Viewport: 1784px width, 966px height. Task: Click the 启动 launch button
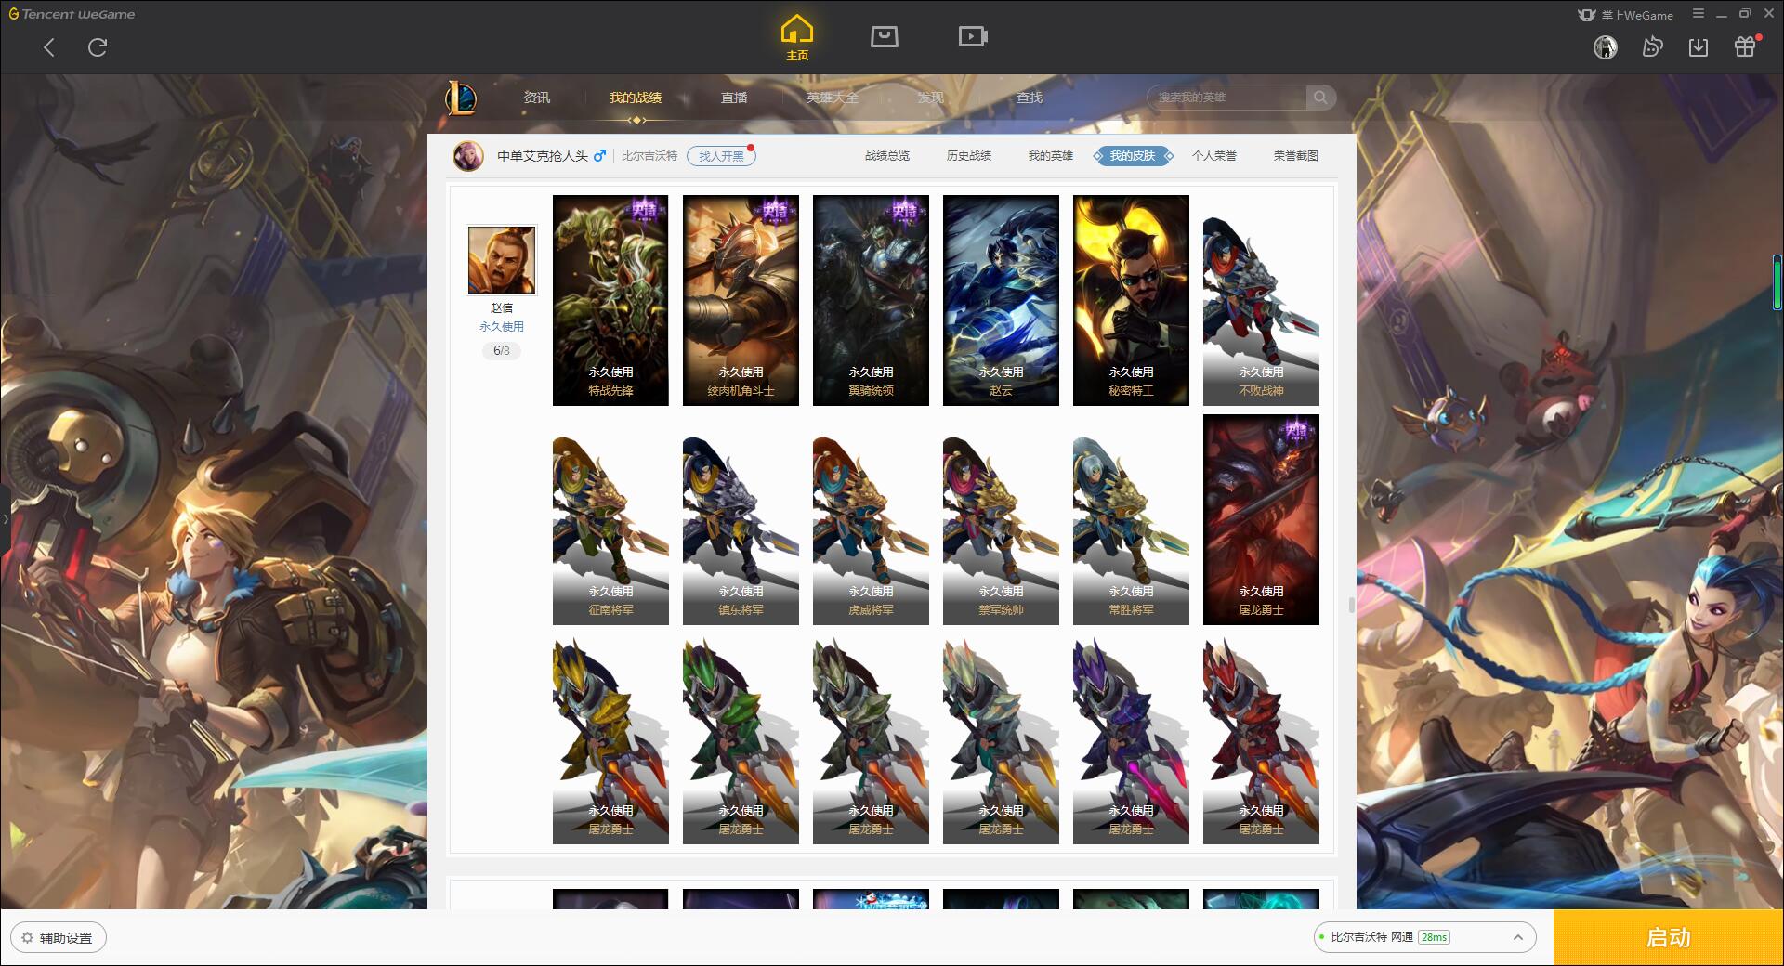coord(1668,937)
